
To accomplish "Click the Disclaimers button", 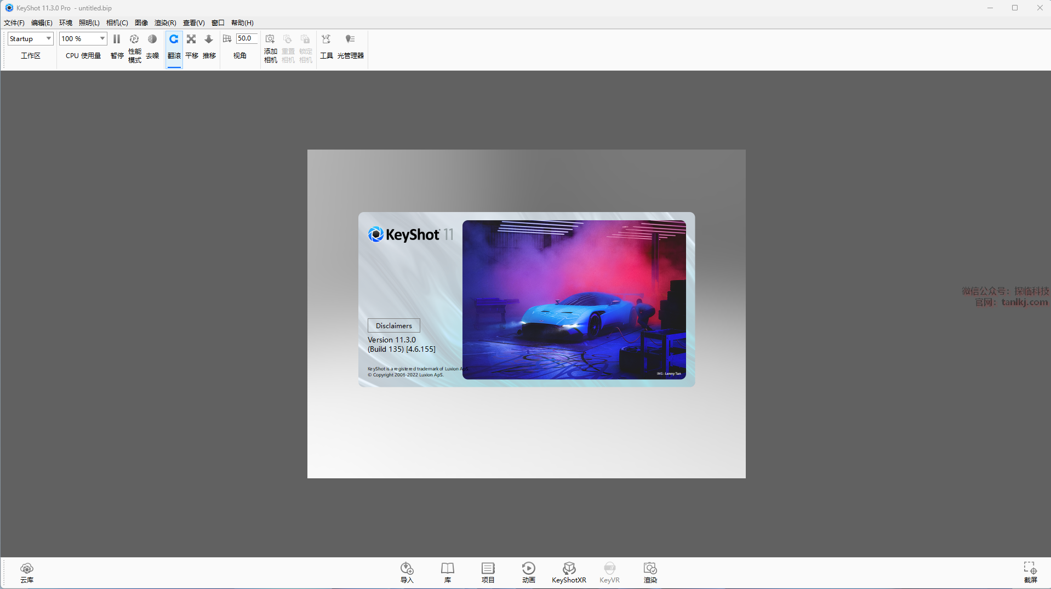I will tap(393, 325).
